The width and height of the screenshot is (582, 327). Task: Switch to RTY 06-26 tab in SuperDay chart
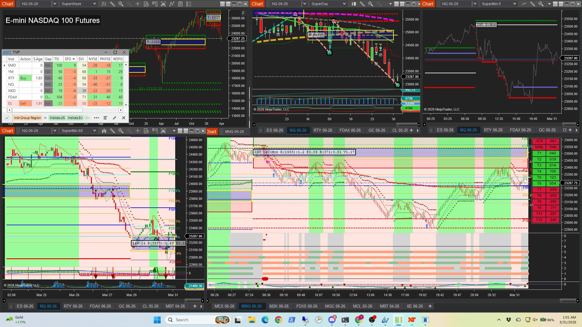tap(323, 130)
